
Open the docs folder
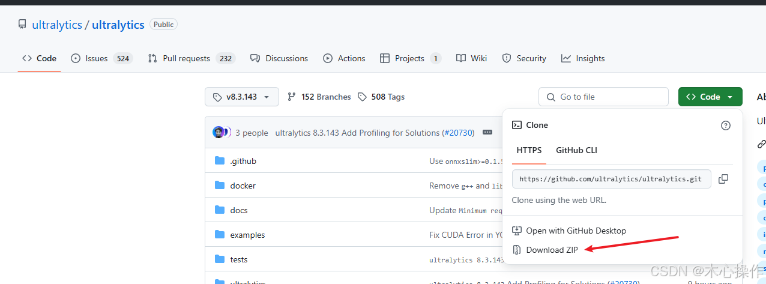point(239,210)
